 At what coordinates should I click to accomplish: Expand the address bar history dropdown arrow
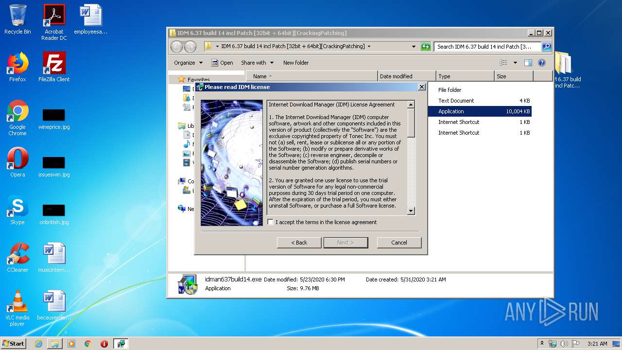[414, 47]
